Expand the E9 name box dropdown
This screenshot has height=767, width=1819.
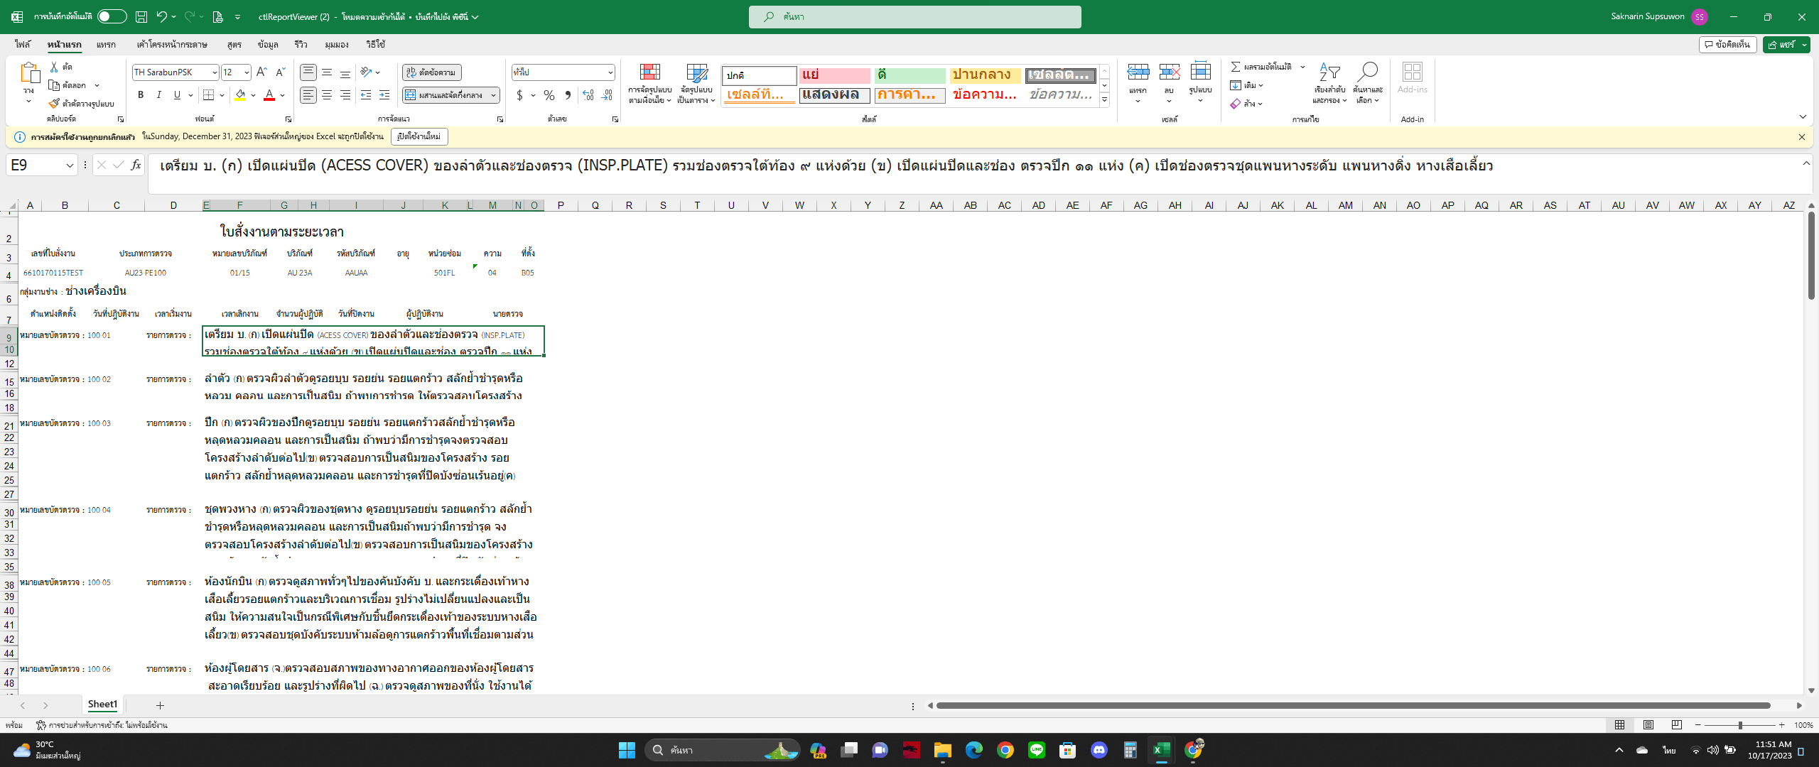70,165
